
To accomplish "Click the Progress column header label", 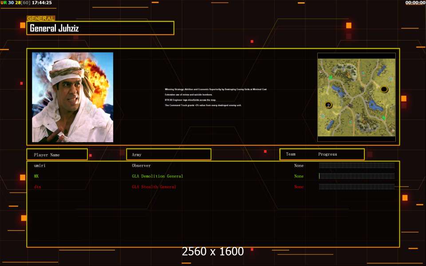I will pyautogui.click(x=327, y=154).
